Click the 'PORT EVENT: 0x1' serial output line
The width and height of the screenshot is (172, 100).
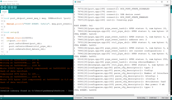tap(83, 26)
